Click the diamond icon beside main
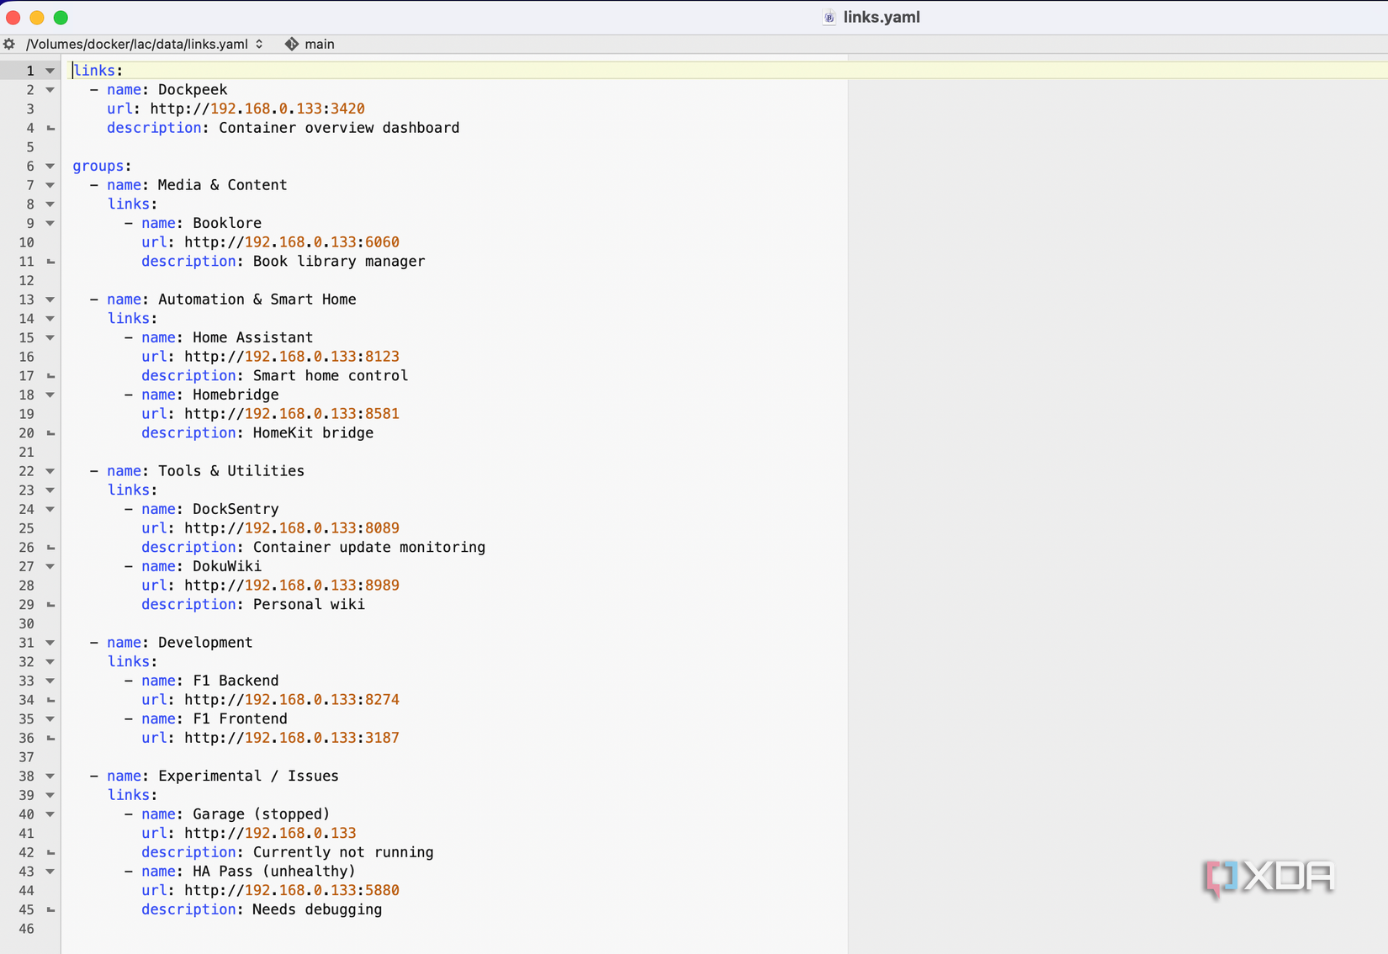1388x954 pixels. pos(291,44)
